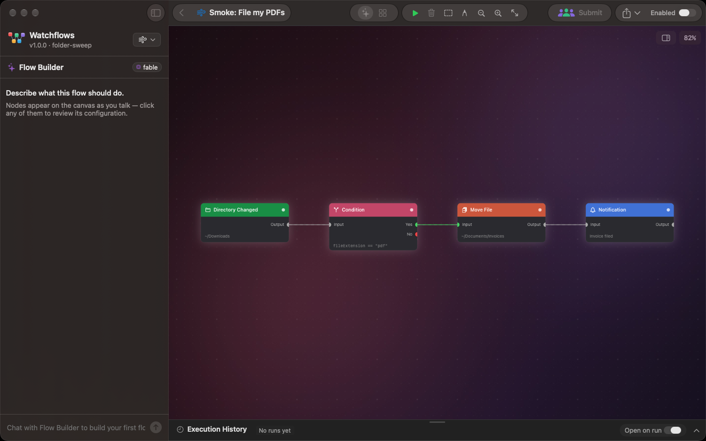The image size is (706, 441).
Task: Click the Condition node's No output port
Action: [x=416, y=234]
